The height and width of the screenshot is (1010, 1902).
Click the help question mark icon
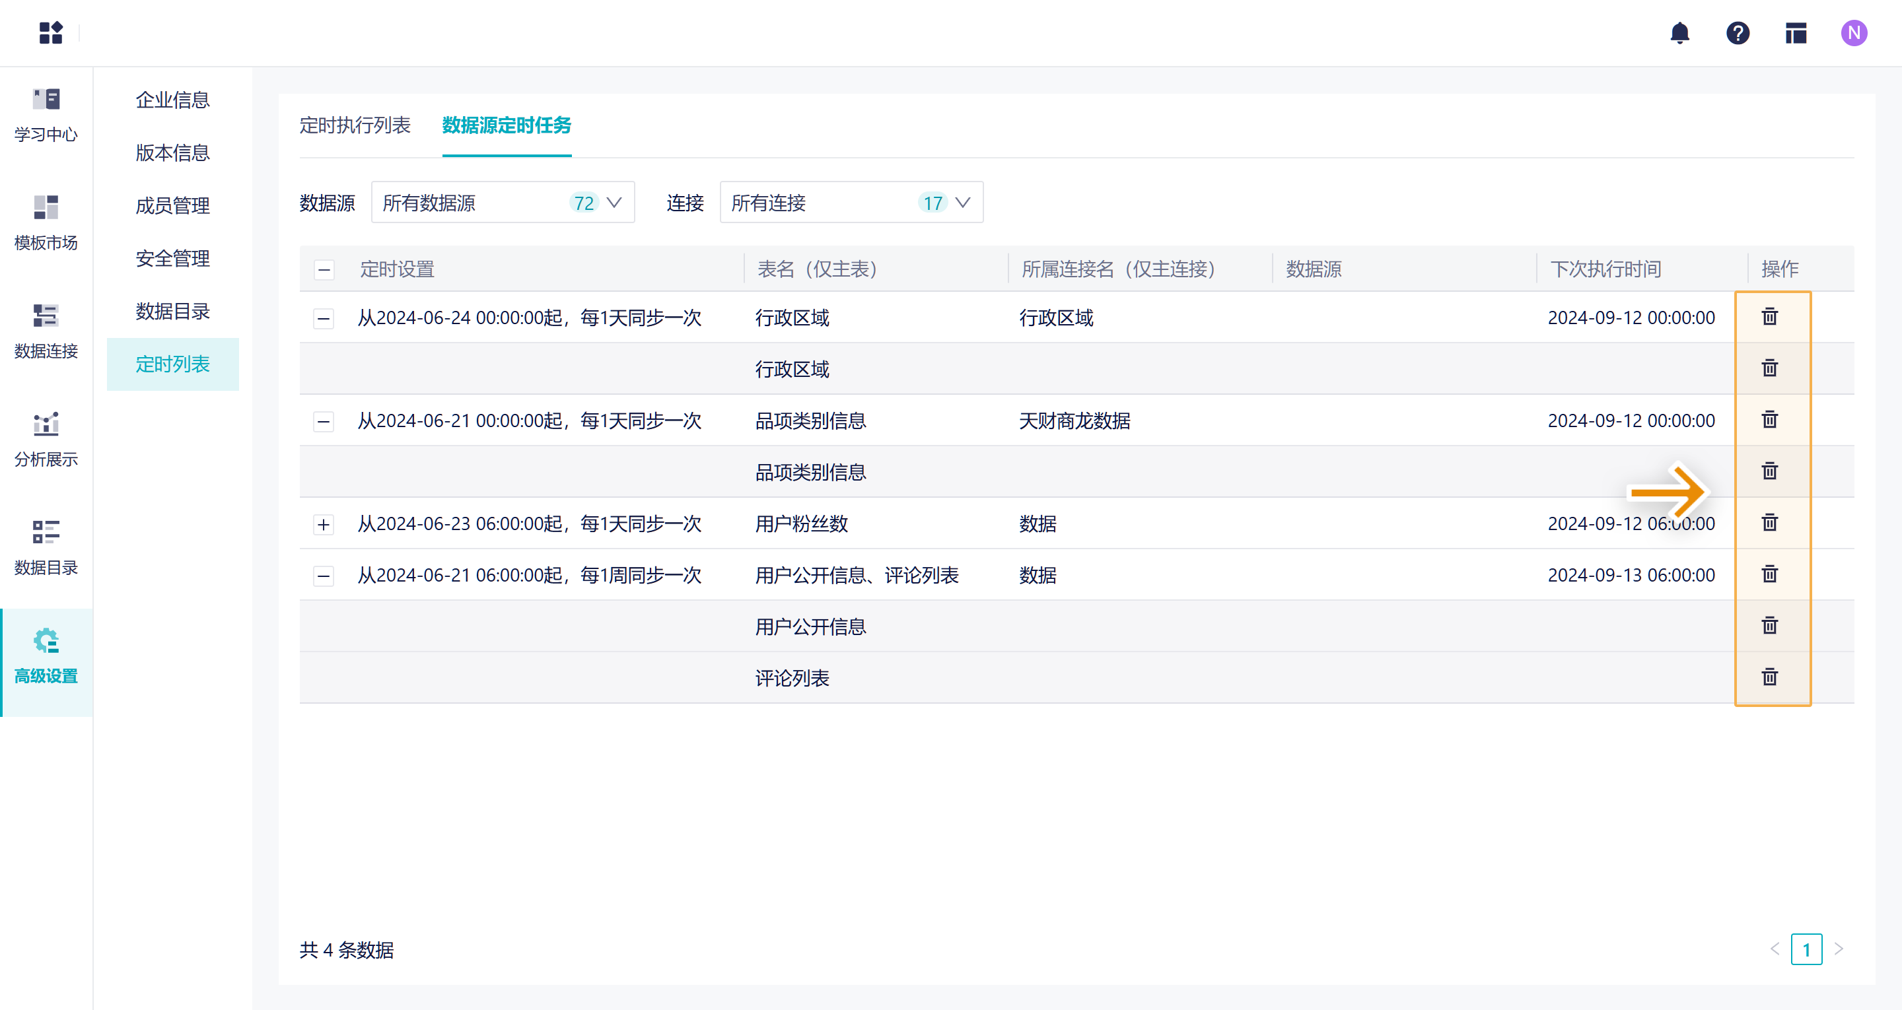point(1738,33)
